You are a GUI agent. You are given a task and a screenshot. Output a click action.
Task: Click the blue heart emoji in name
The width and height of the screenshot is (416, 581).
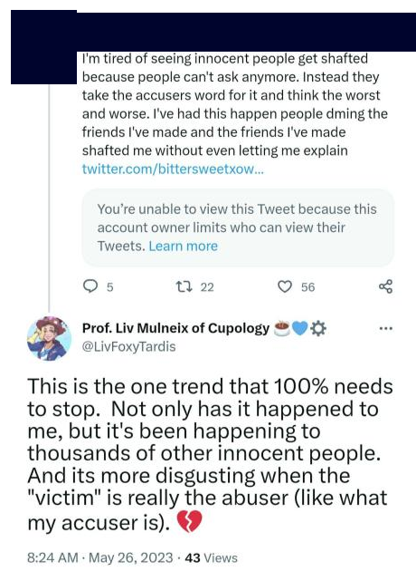tap(300, 328)
